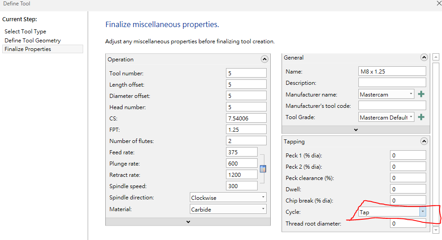Go to Select Tool Type step
Screen dimensions: 442x240
(x=25, y=32)
